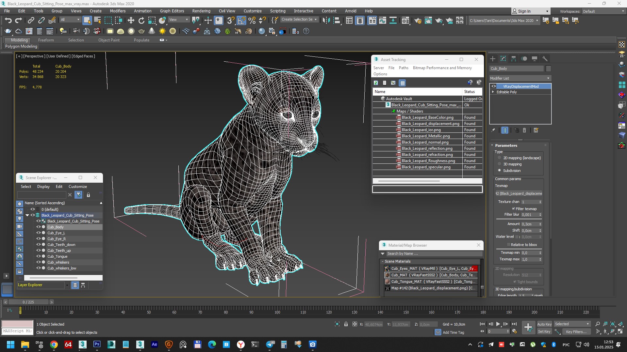Viewport: 627px width, 352px height.
Task: Toggle VRayDisplacementMod modifier eye icon
Action: pyautogui.click(x=494, y=86)
